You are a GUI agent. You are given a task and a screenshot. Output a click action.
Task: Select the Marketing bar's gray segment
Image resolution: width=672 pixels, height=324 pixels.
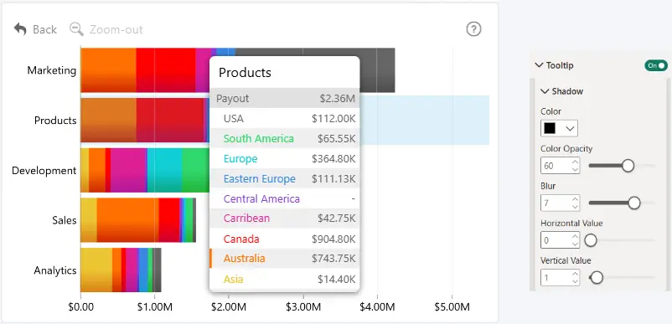pos(377,70)
